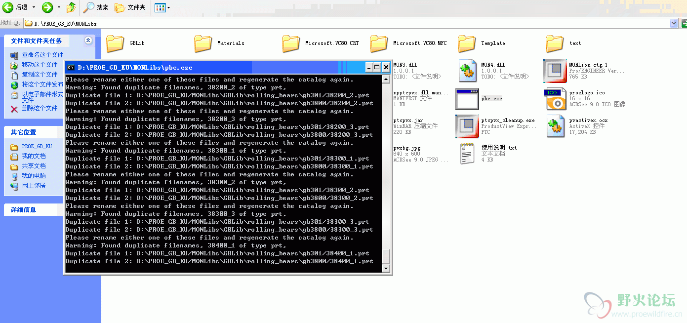Maximize the pbc.exe console window

pos(377,67)
